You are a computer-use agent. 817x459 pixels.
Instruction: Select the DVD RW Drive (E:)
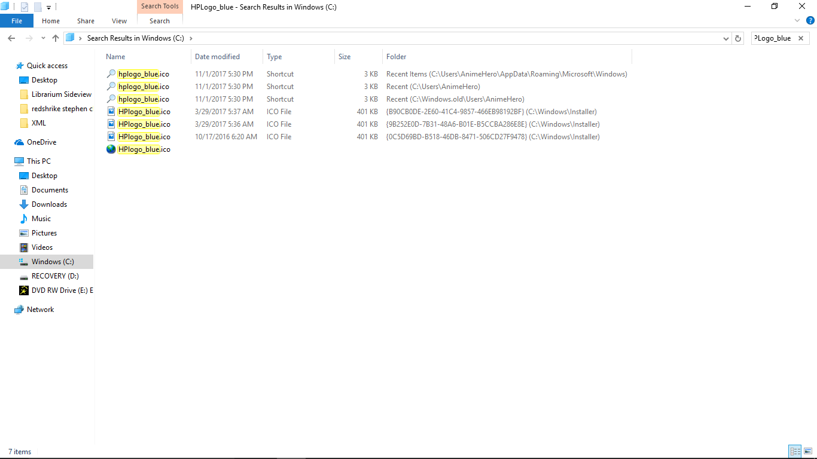click(x=62, y=290)
